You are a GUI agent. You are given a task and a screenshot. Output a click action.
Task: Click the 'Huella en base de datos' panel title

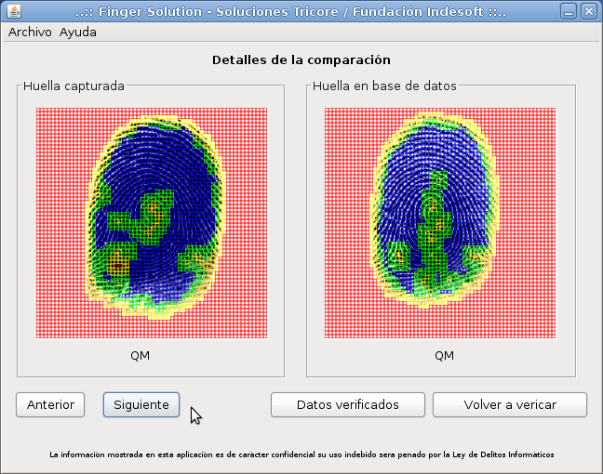(x=384, y=86)
